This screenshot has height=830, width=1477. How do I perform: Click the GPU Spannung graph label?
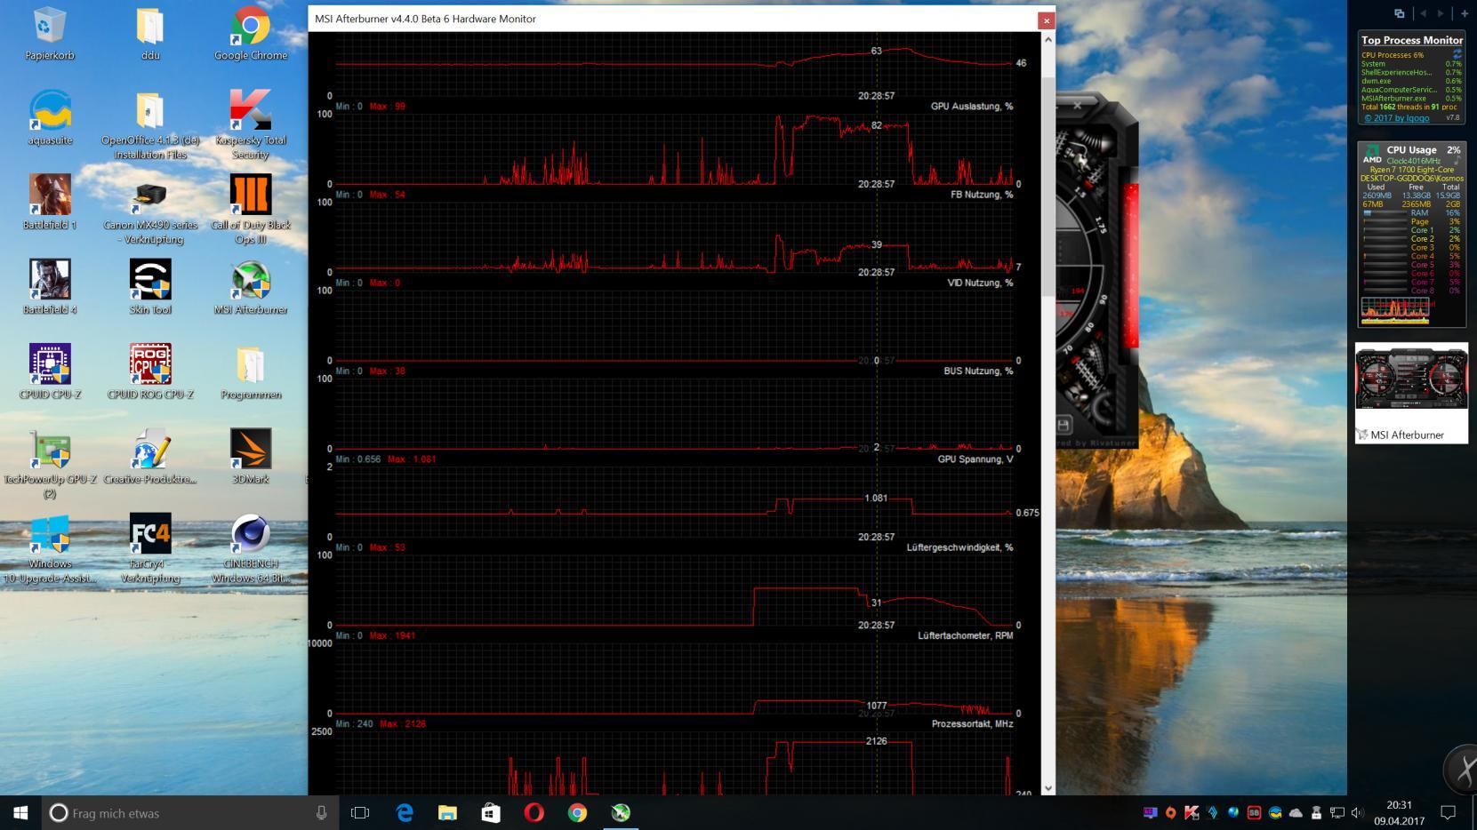pos(975,459)
